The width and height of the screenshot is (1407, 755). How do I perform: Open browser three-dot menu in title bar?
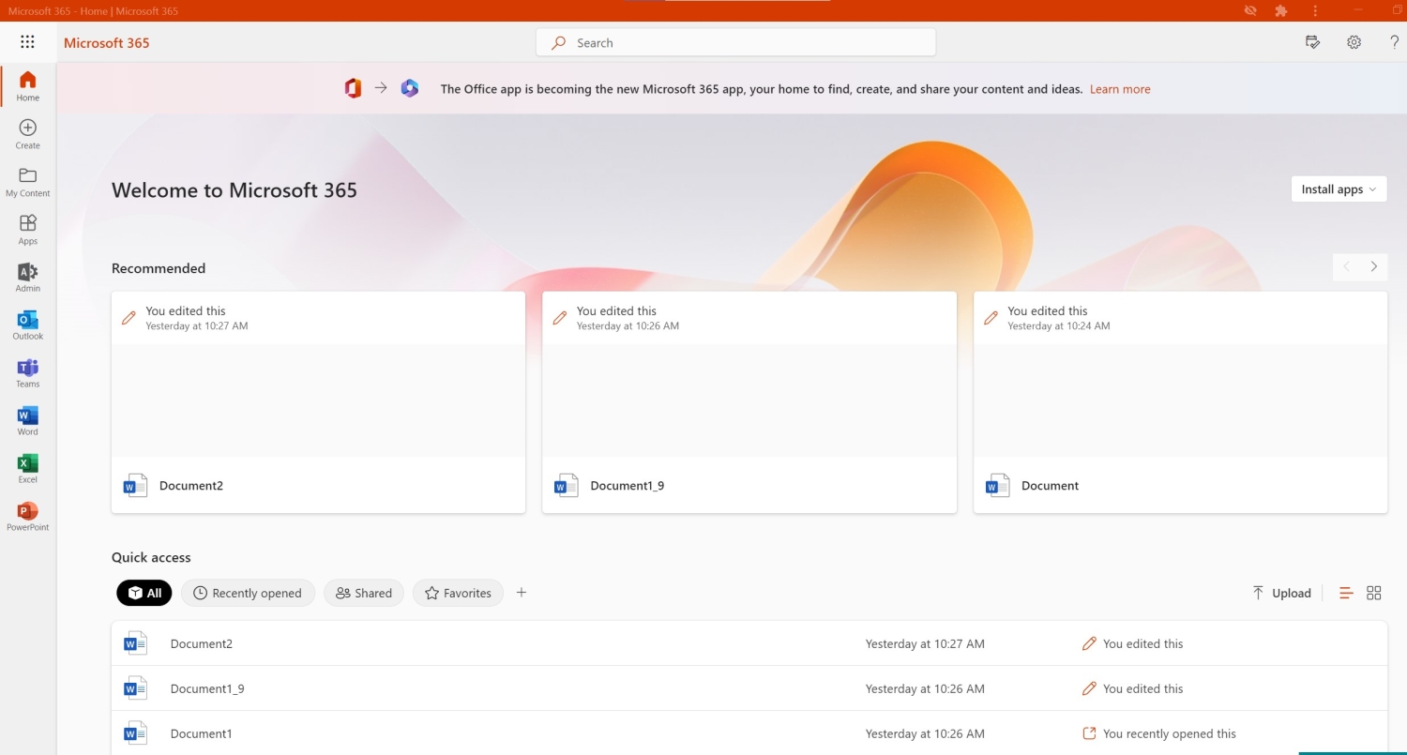click(x=1316, y=10)
